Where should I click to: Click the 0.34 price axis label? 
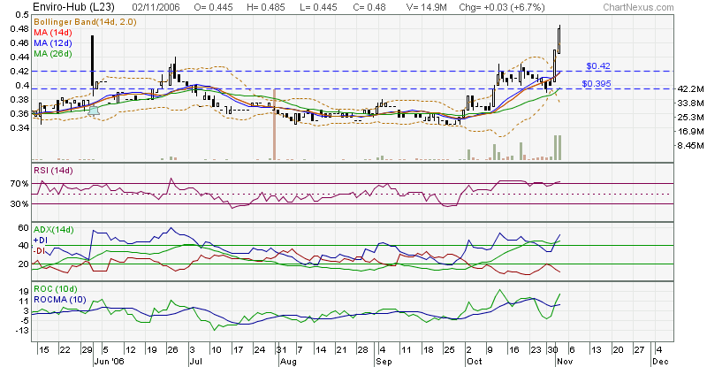tap(20, 127)
